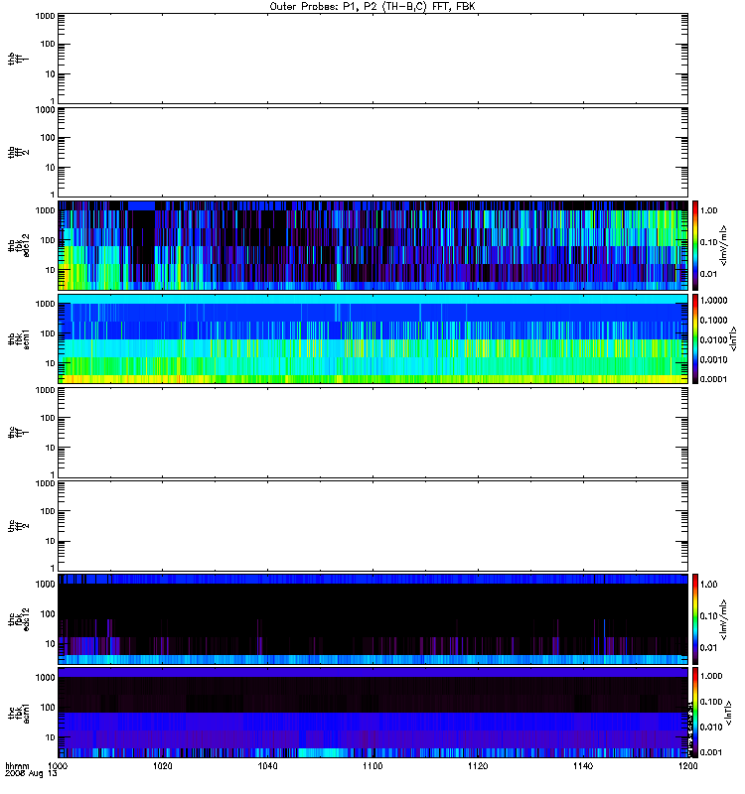
Task: Click the 0.10 value on thb edc12 color bar
Action: coord(709,242)
